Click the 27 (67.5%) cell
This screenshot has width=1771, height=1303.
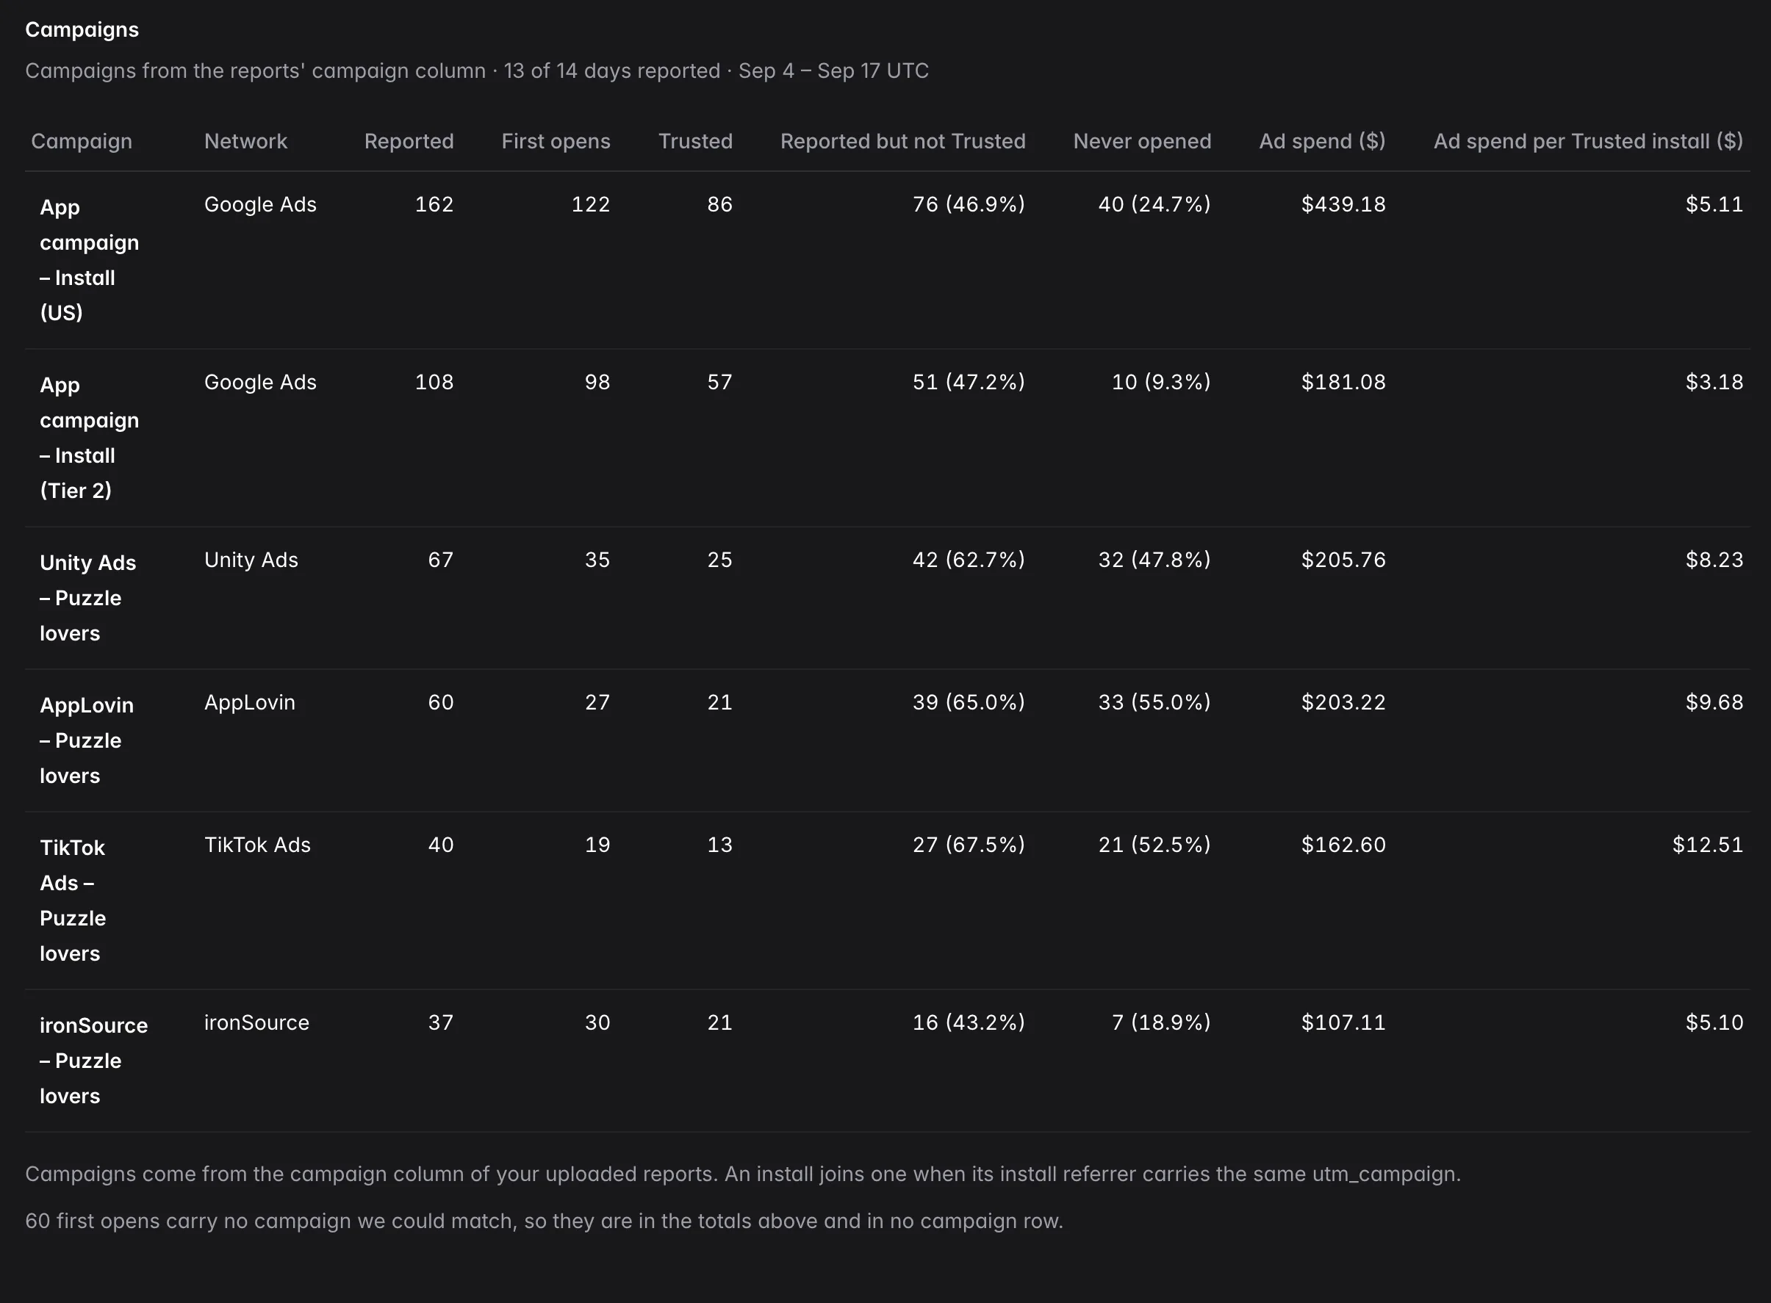click(x=969, y=845)
